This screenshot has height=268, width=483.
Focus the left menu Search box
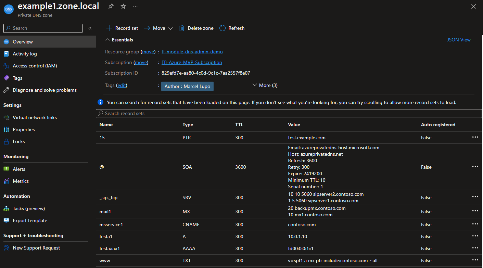(43, 28)
